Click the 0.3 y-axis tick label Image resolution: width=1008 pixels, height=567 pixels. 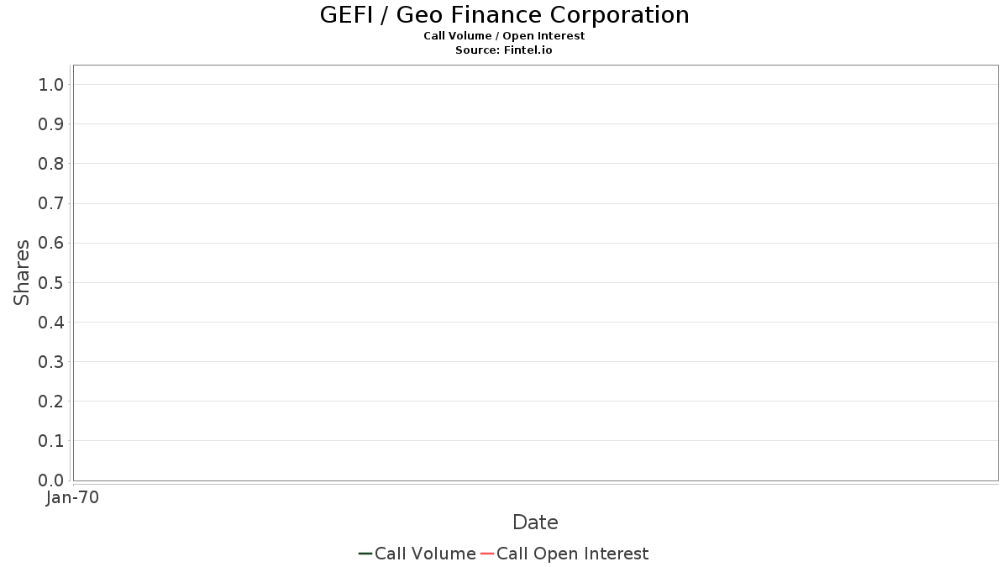[x=51, y=362]
